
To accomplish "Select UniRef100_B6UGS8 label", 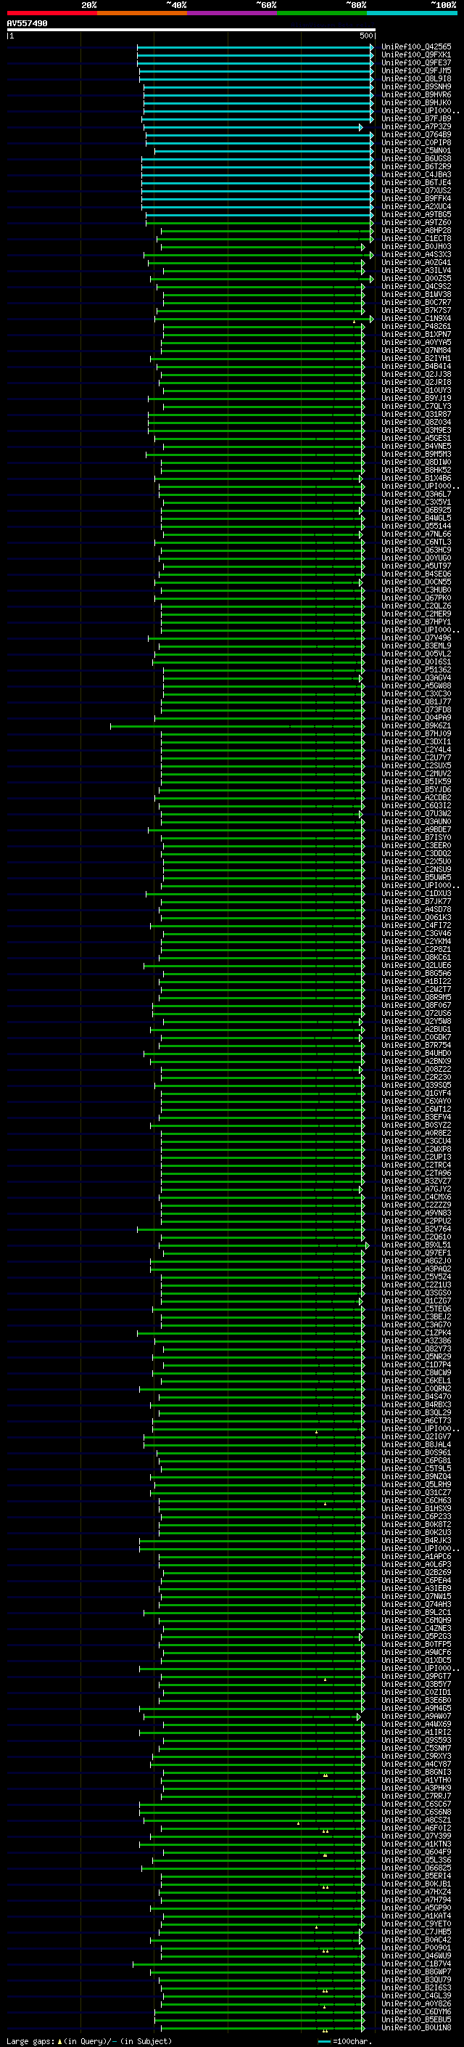I will 415,158.
